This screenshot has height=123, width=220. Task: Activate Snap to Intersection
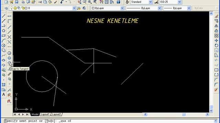point(9,37)
